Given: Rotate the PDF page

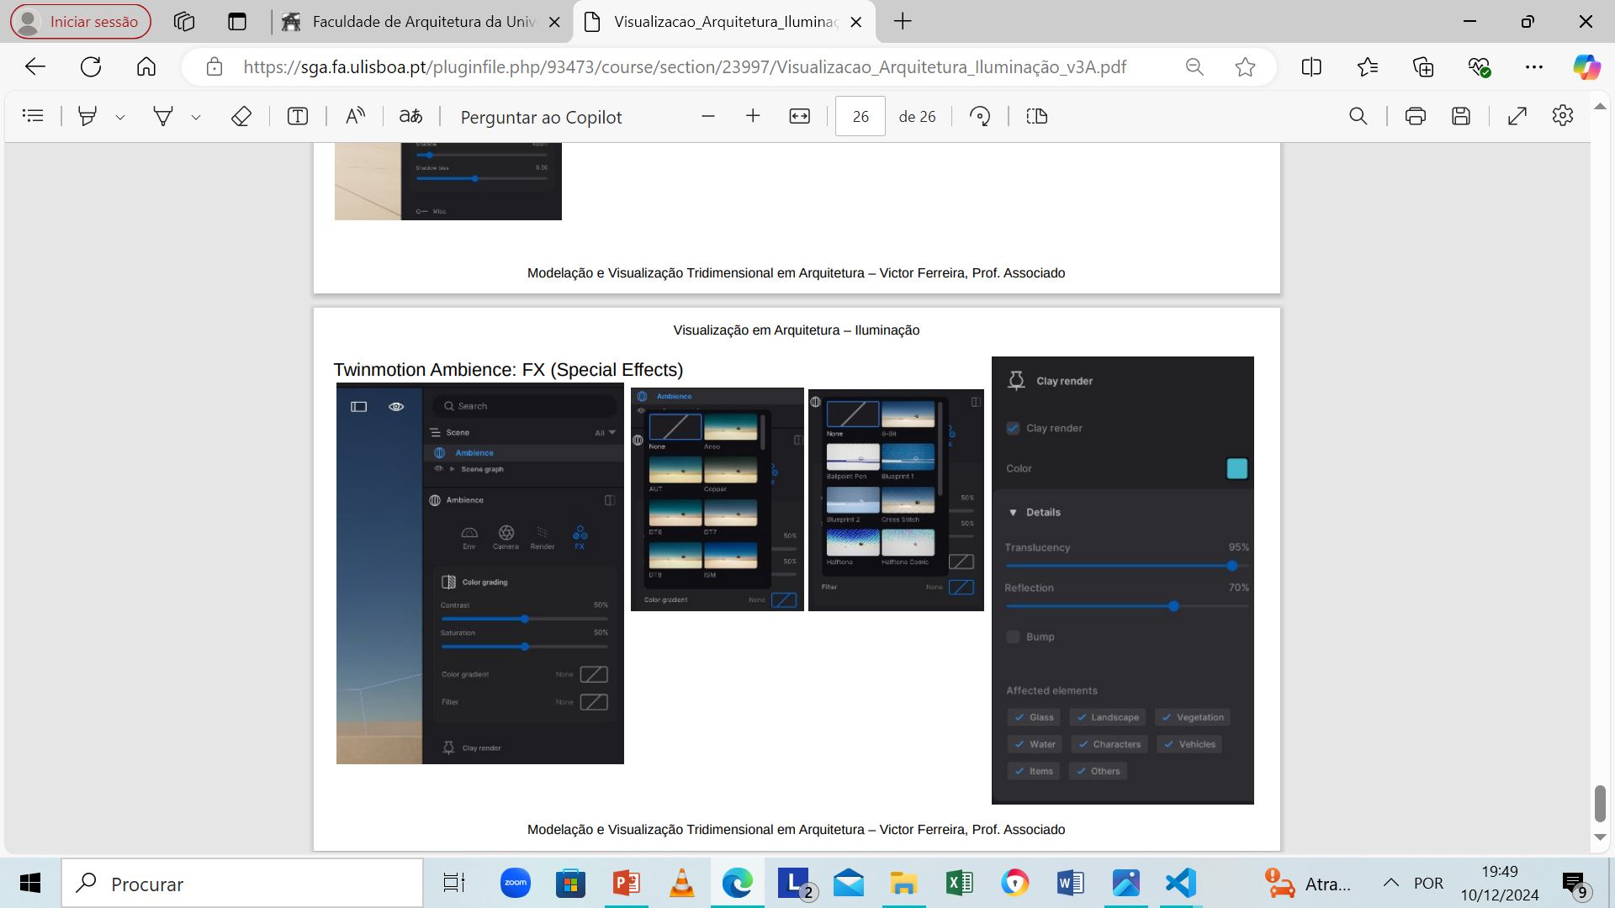Looking at the screenshot, I should pyautogui.click(x=980, y=116).
